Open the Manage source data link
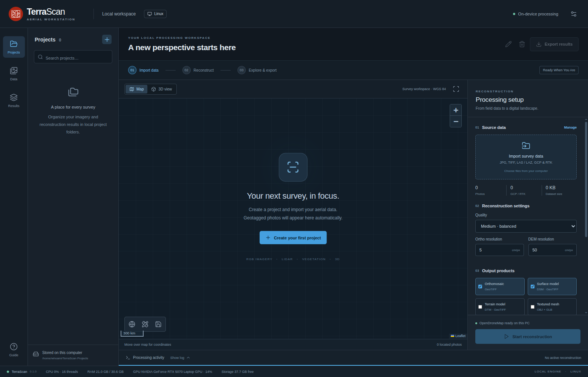This screenshot has height=377, width=588. coord(570,127)
